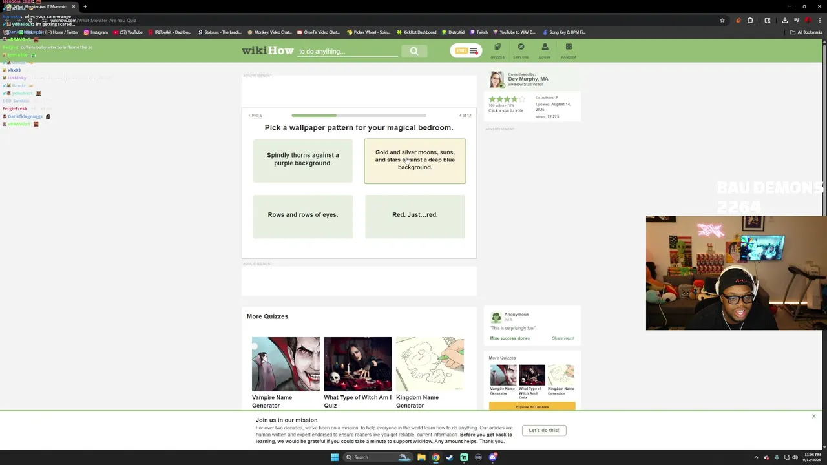
Task: Open a new browser tab
Action: [x=85, y=6]
